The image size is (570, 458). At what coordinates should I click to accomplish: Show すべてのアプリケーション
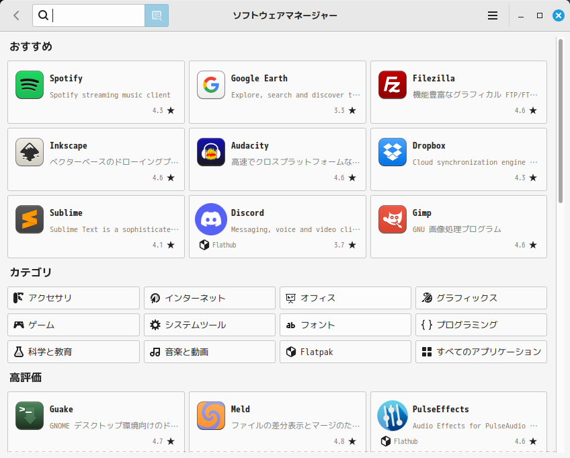[x=481, y=351]
